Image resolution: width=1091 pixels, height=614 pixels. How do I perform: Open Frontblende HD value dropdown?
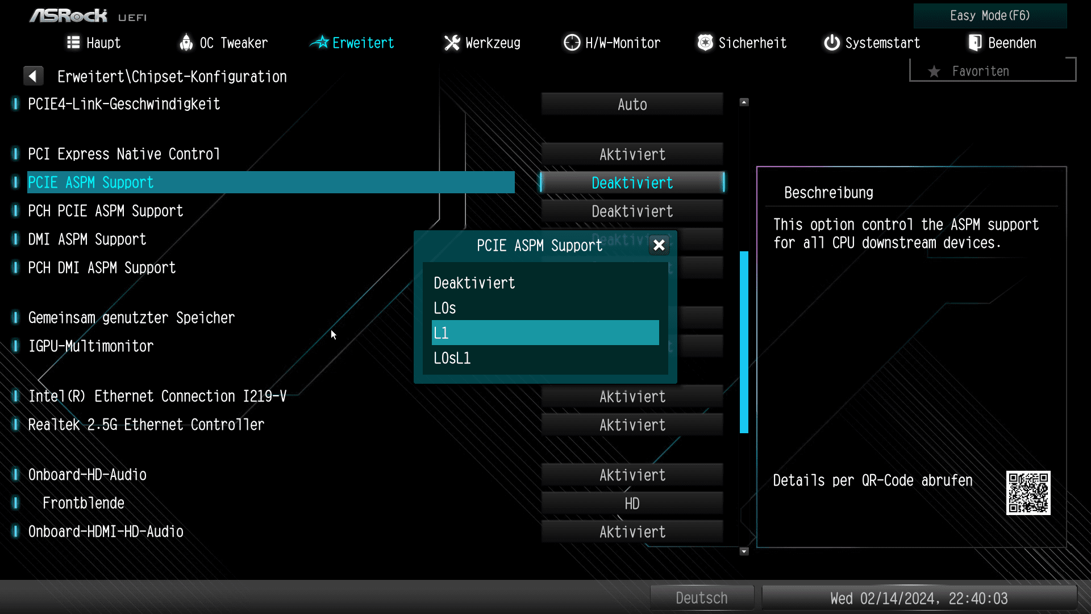pos(632,504)
